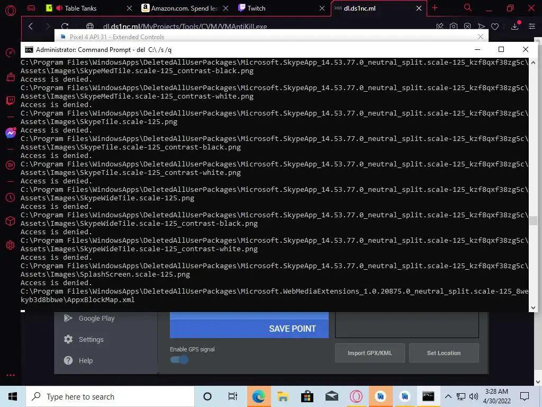Open a new browser tab

pyautogui.click(x=435, y=8)
